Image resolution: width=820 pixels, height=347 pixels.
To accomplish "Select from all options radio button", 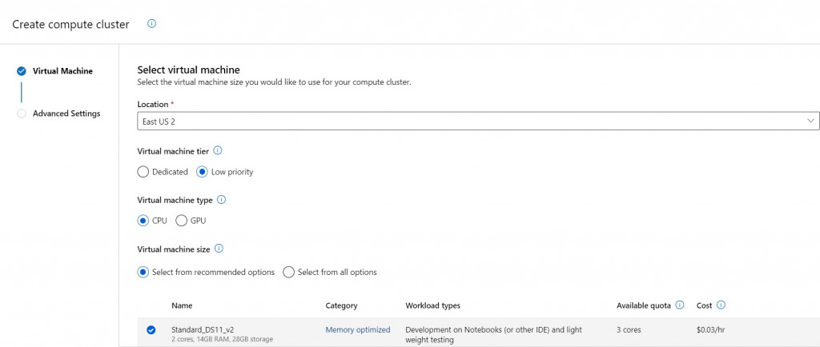I will click(x=288, y=272).
